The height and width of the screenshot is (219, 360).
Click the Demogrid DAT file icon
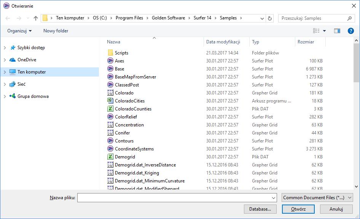click(x=110, y=157)
